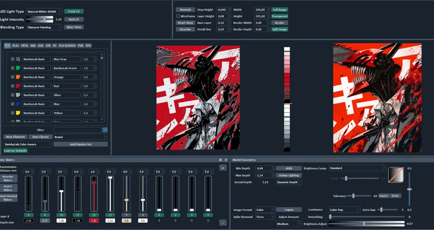
Task: Click the Strict tolerance button
Action: (x=395, y=196)
